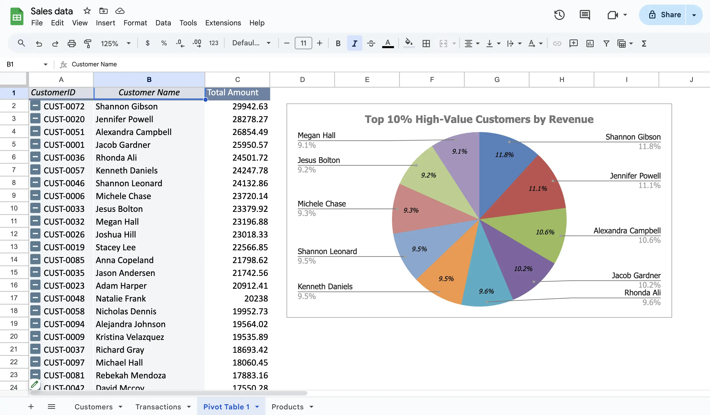The height and width of the screenshot is (415, 710).
Task: Switch to the Transactions sheet tab
Action: coord(158,407)
